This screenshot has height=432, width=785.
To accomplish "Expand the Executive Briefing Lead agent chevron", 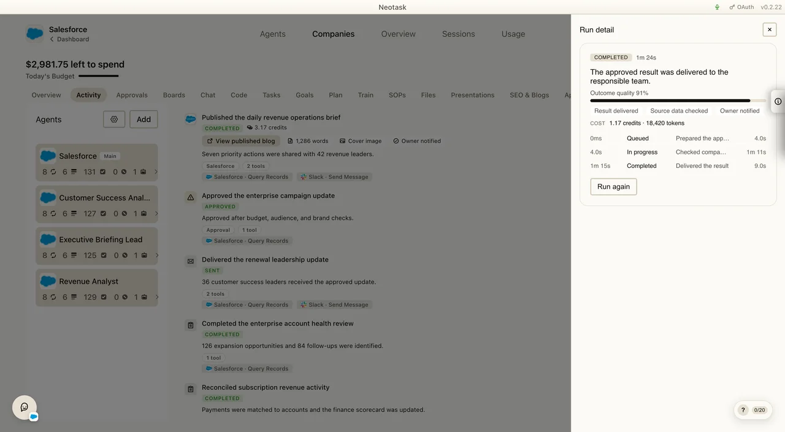I will coord(156,256).
